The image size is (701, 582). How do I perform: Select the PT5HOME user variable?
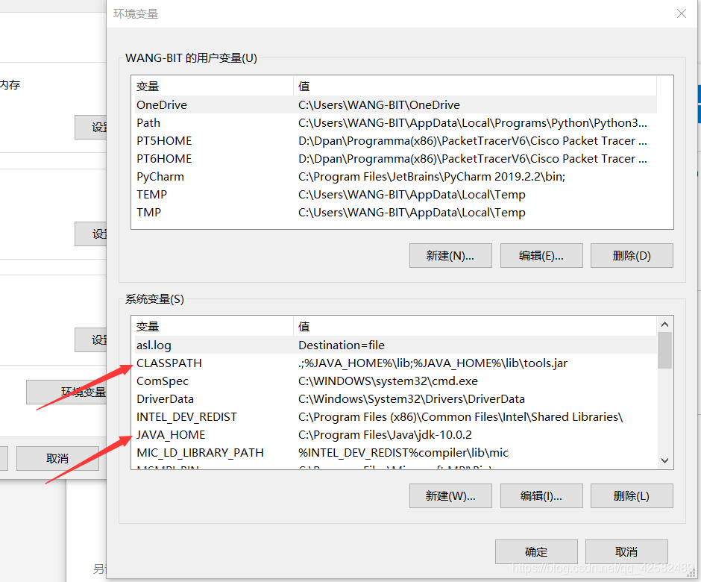(396, 140)
